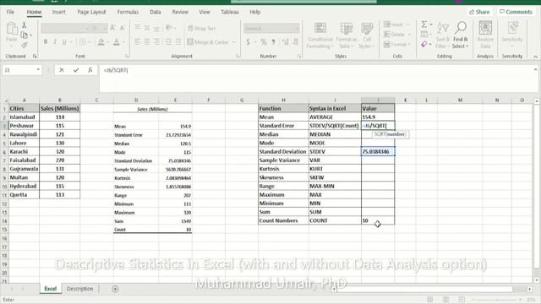Image resolution: width=541 pixels, height=304 pixels.
Task: Click Merge & Center button
Action: [x=208, y=42]
